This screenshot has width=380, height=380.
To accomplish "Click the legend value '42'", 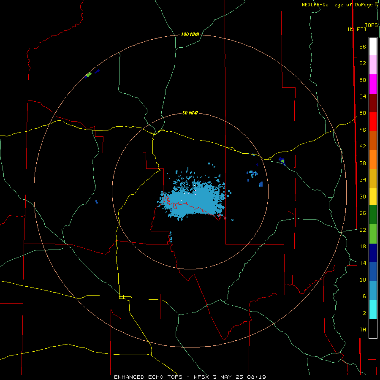I will click(363, 146).
